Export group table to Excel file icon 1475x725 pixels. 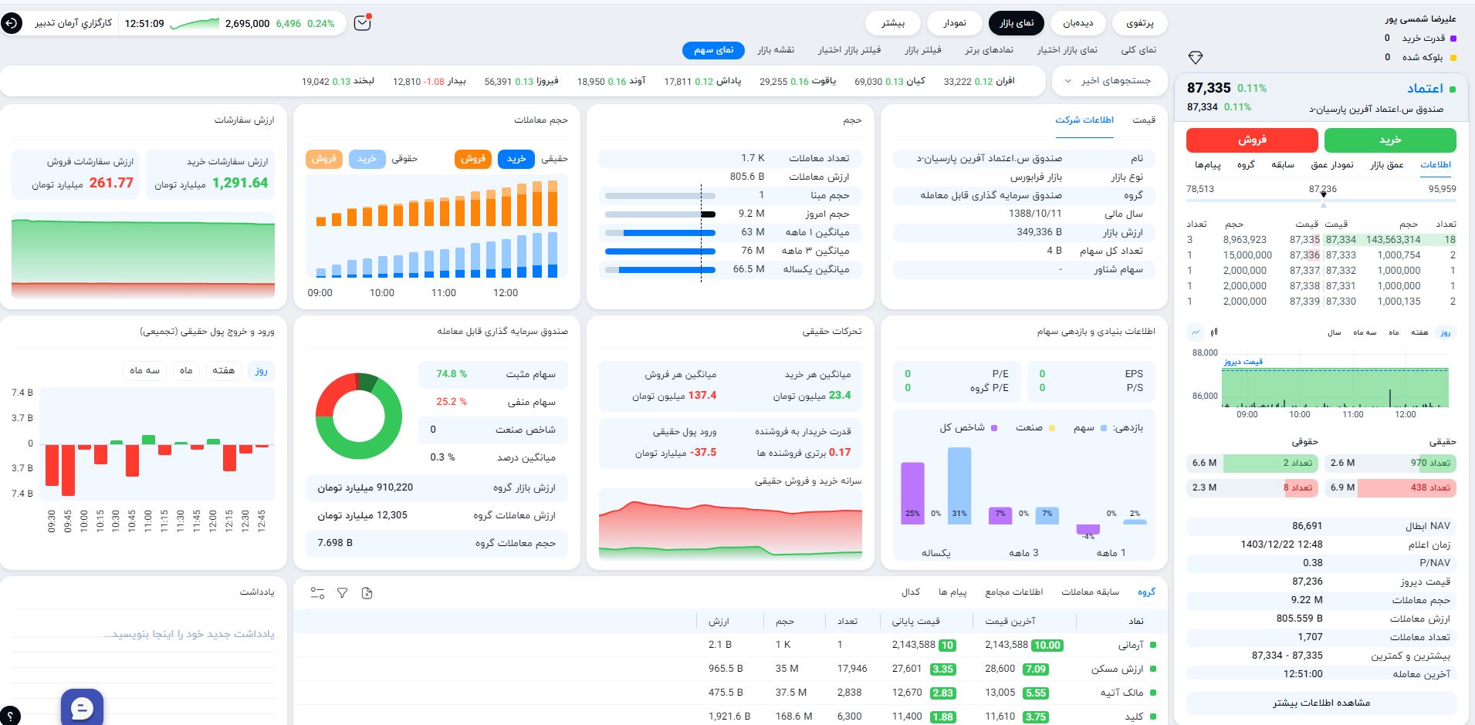click(367, 593)
